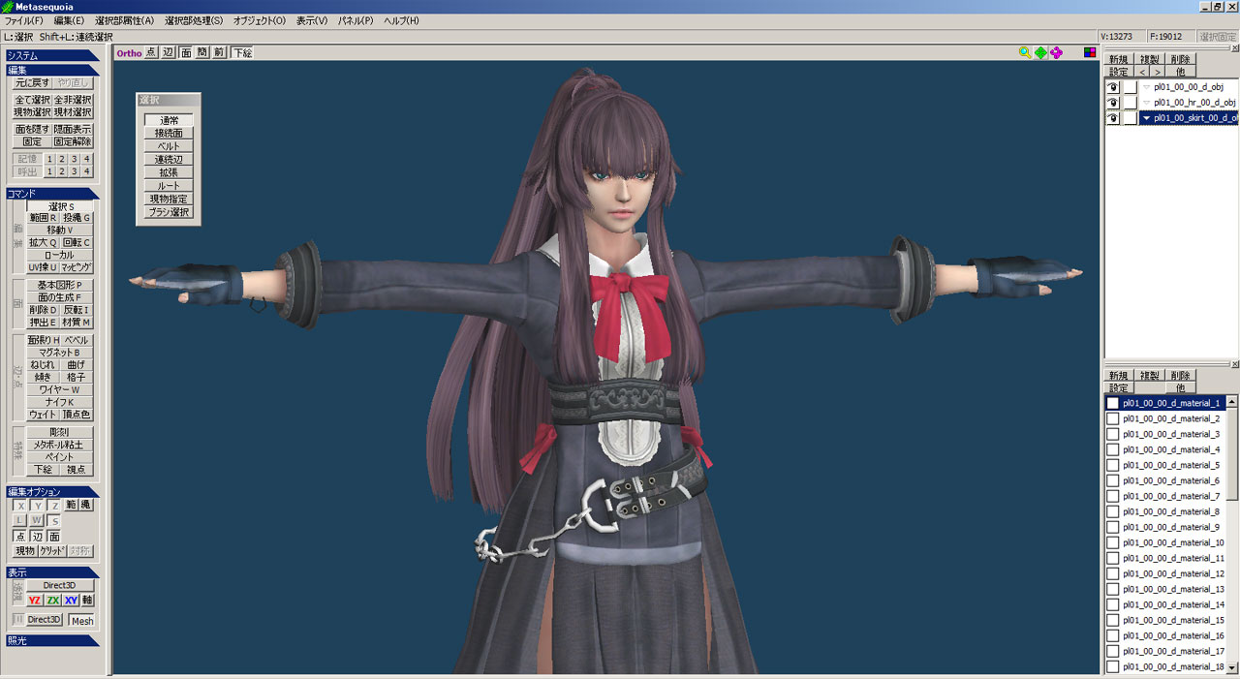Click the yellow magnifier zoom view icon
Image resolution: width=1240 pixels, height=679 pixels.
tap(1025, 52)
